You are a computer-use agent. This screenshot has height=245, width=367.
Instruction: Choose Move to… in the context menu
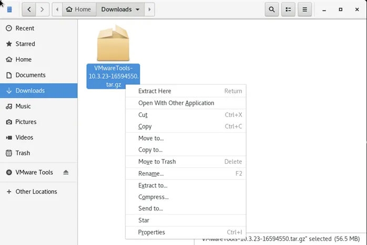point(186,139)
